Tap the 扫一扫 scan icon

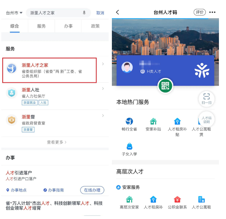click(x=206, y=99)
